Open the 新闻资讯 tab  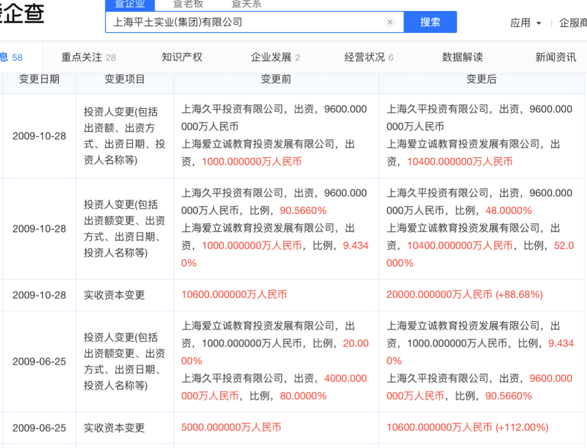click(555, 57)
